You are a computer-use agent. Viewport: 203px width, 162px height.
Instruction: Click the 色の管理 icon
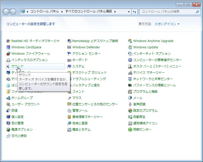tap(8, 123)
